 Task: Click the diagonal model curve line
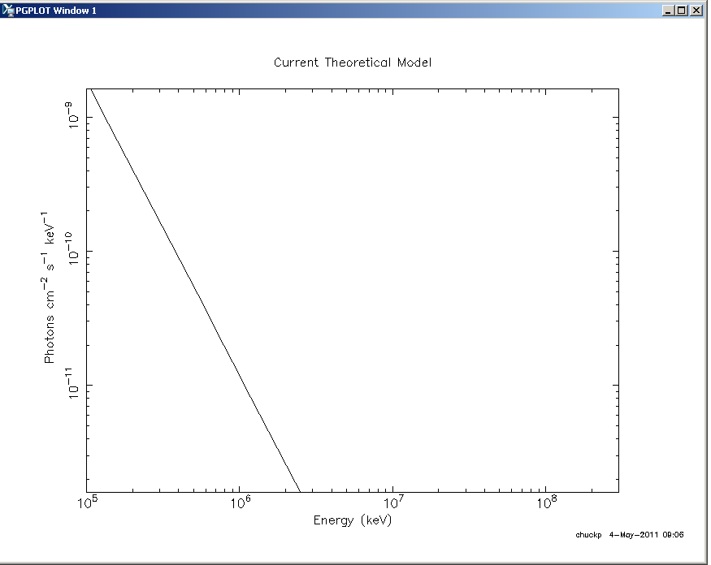(x=195, y=290)
